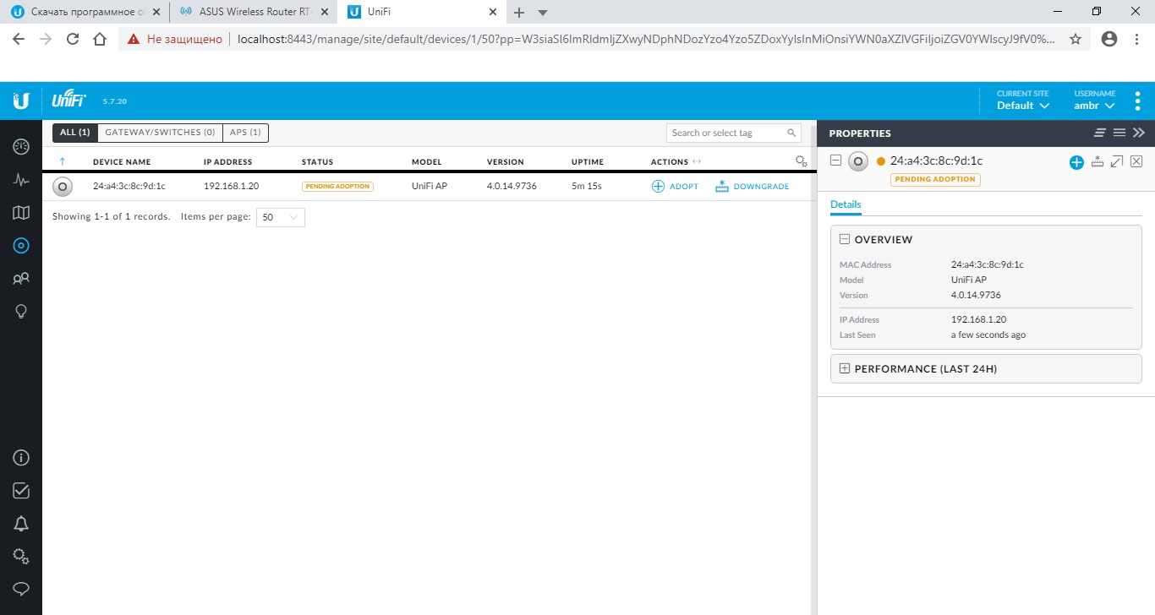
Task: Open the Map icon in left sidebar
Action: (21, 213)
